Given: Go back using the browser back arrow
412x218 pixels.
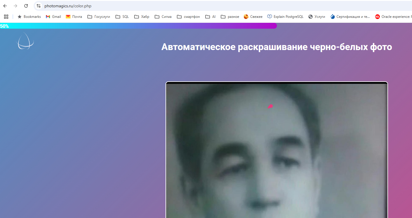Looking at the screenshot, I should pos(5,6).
